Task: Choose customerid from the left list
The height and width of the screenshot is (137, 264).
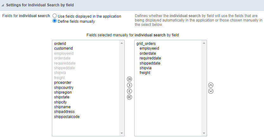Action: (x=63, y=48)
